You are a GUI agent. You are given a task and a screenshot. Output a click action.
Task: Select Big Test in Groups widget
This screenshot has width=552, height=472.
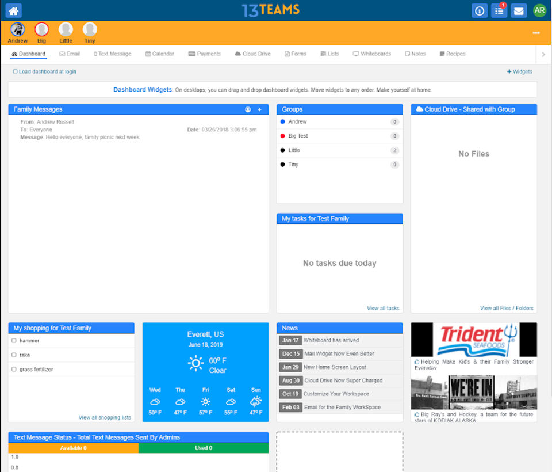coord(340,136)
